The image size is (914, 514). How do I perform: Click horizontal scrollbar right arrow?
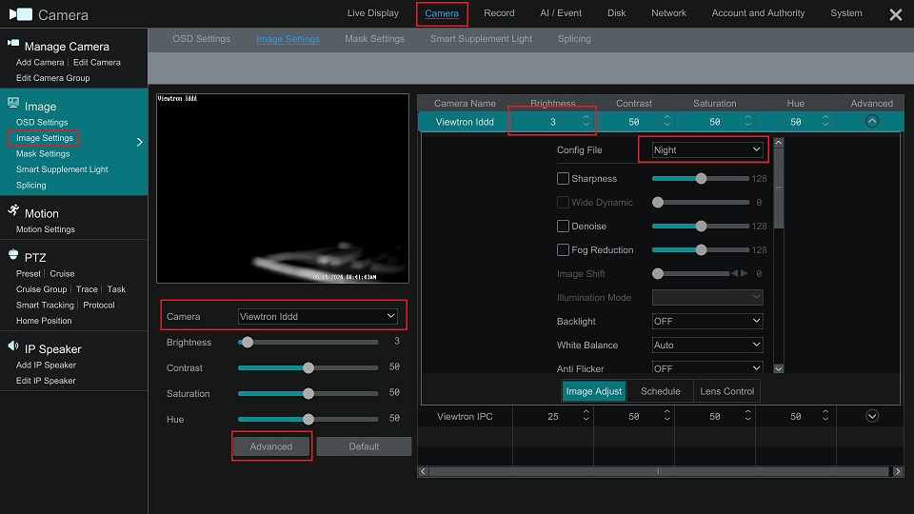click(898, 471)
